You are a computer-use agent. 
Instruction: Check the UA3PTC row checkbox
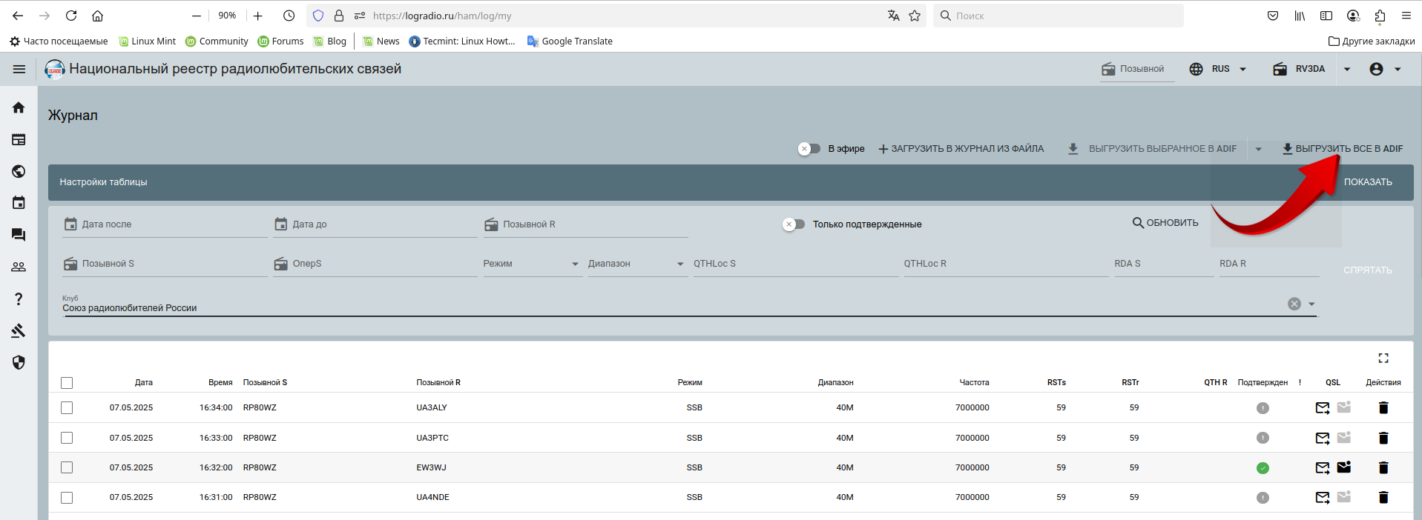tap(67, 438)
